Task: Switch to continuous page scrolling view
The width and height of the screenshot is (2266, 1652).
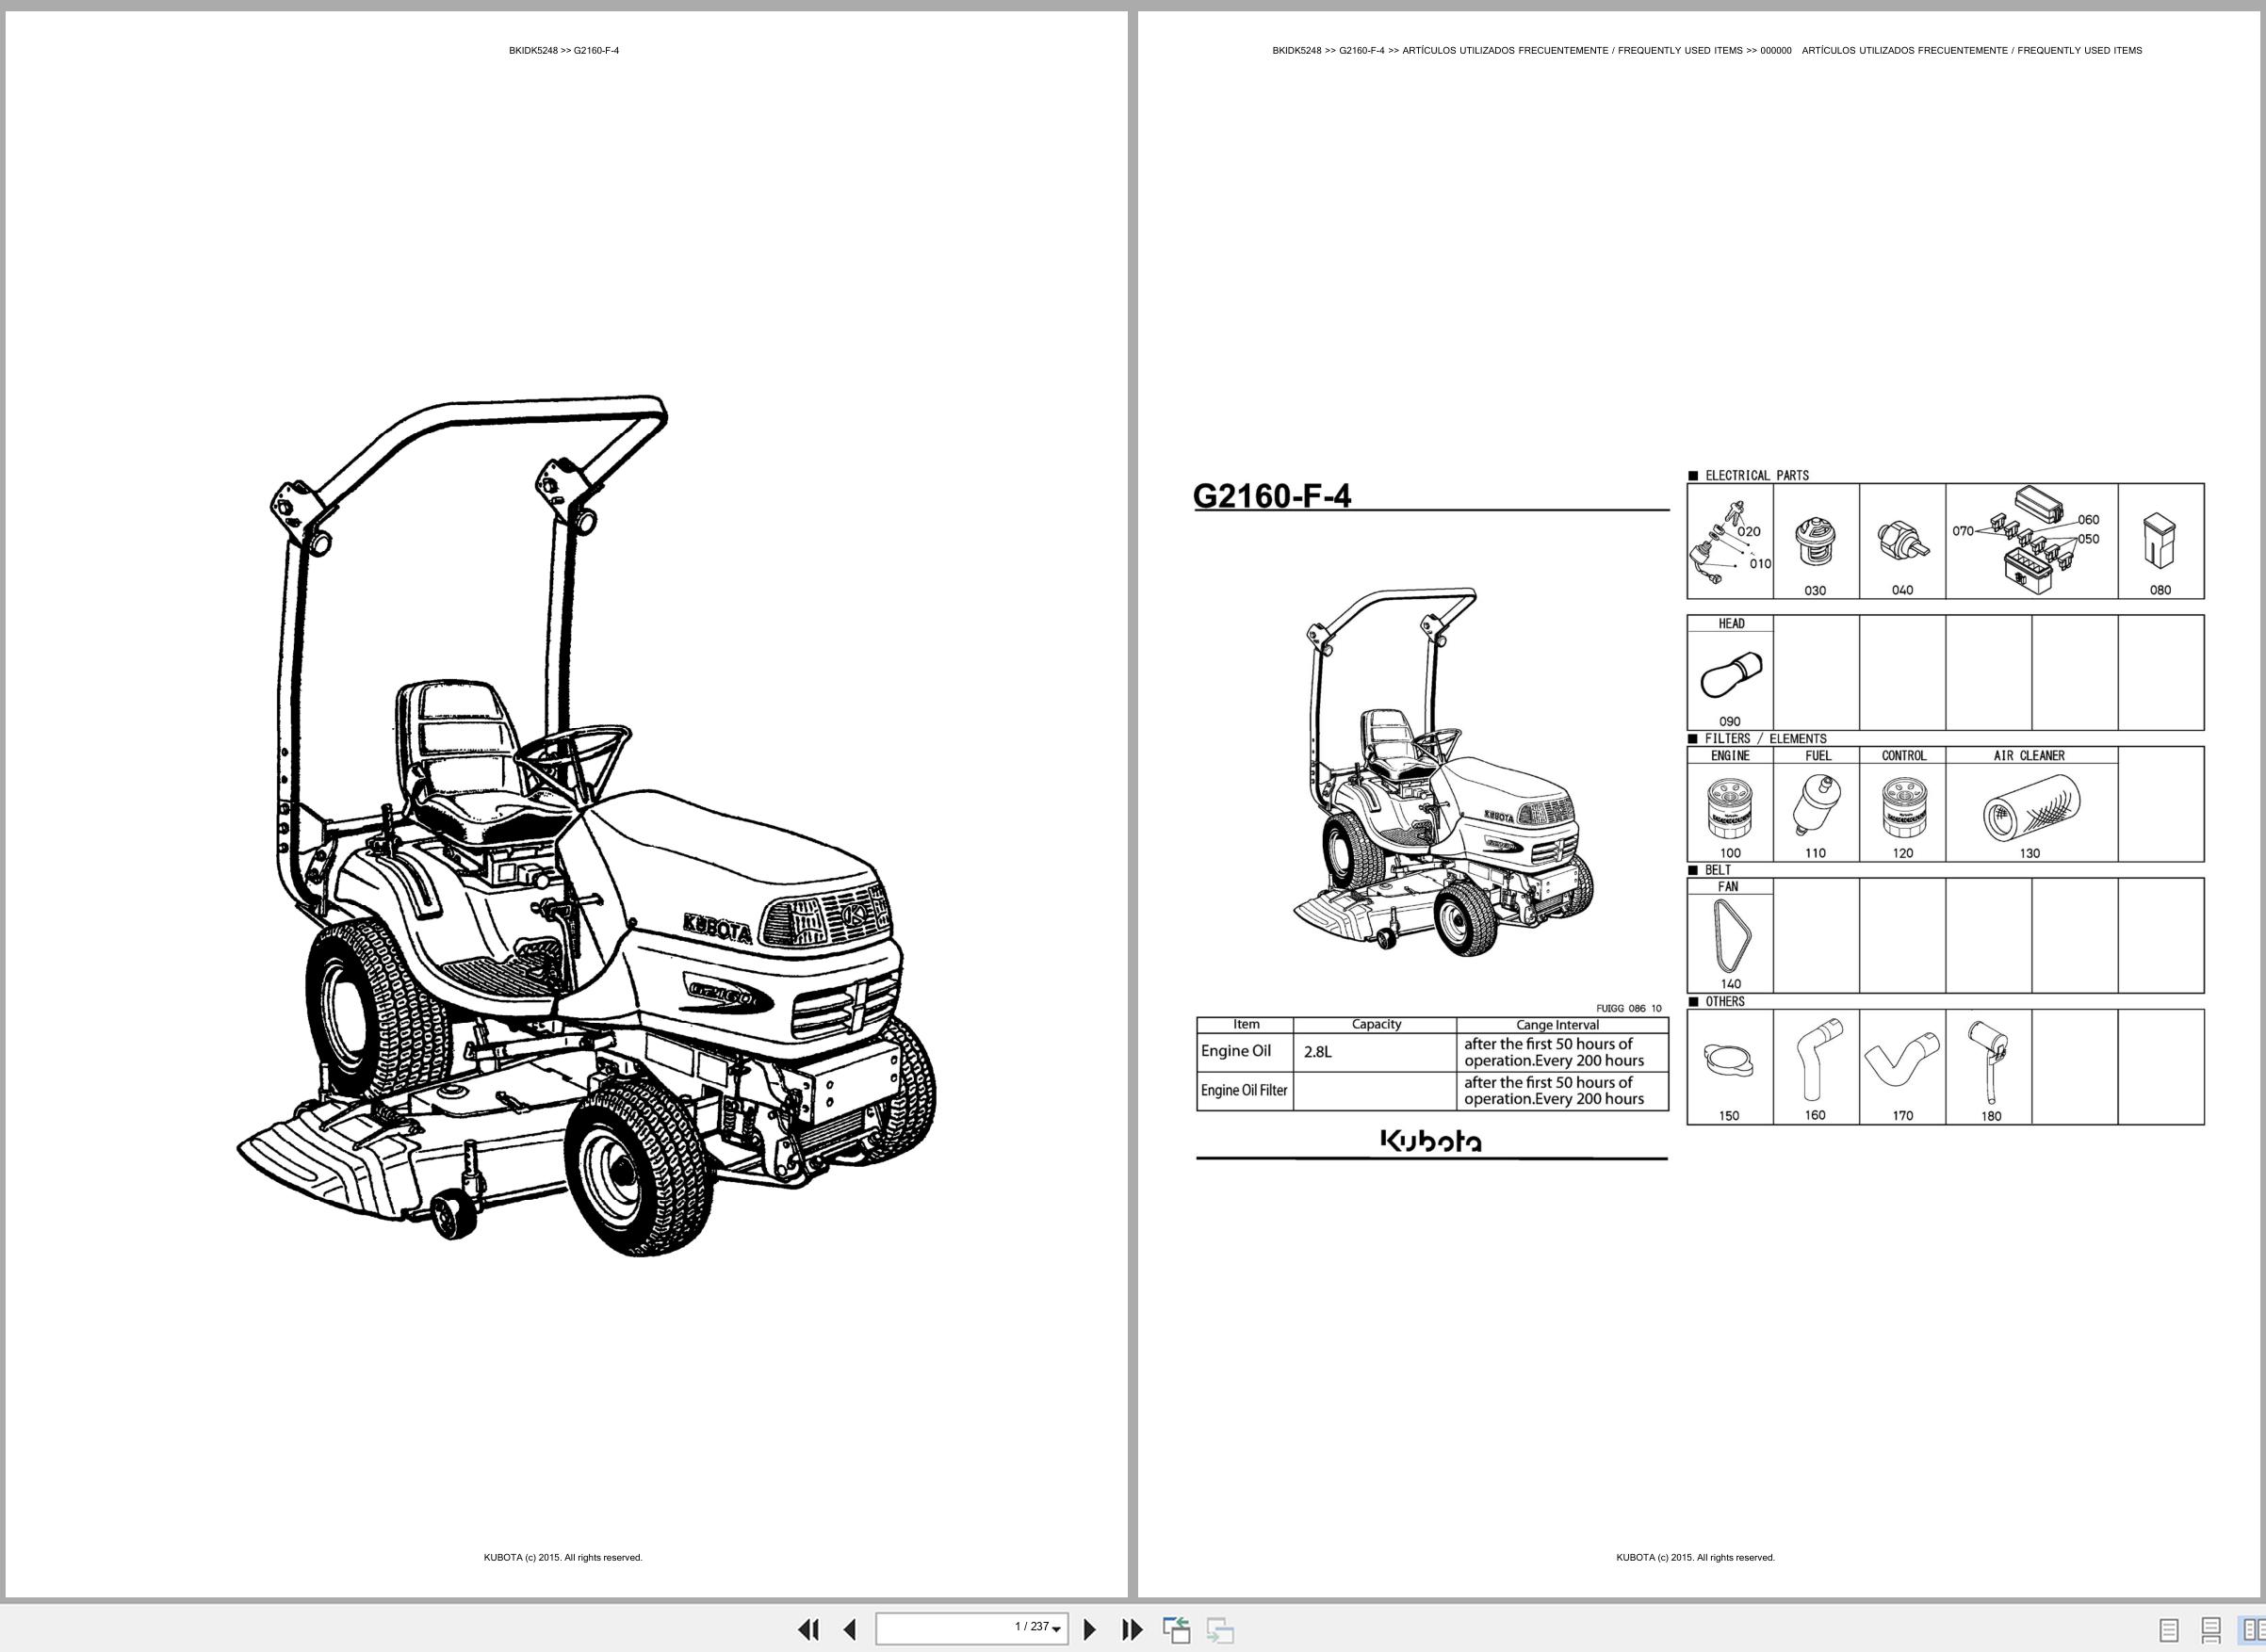Action: (2211, 1630)
